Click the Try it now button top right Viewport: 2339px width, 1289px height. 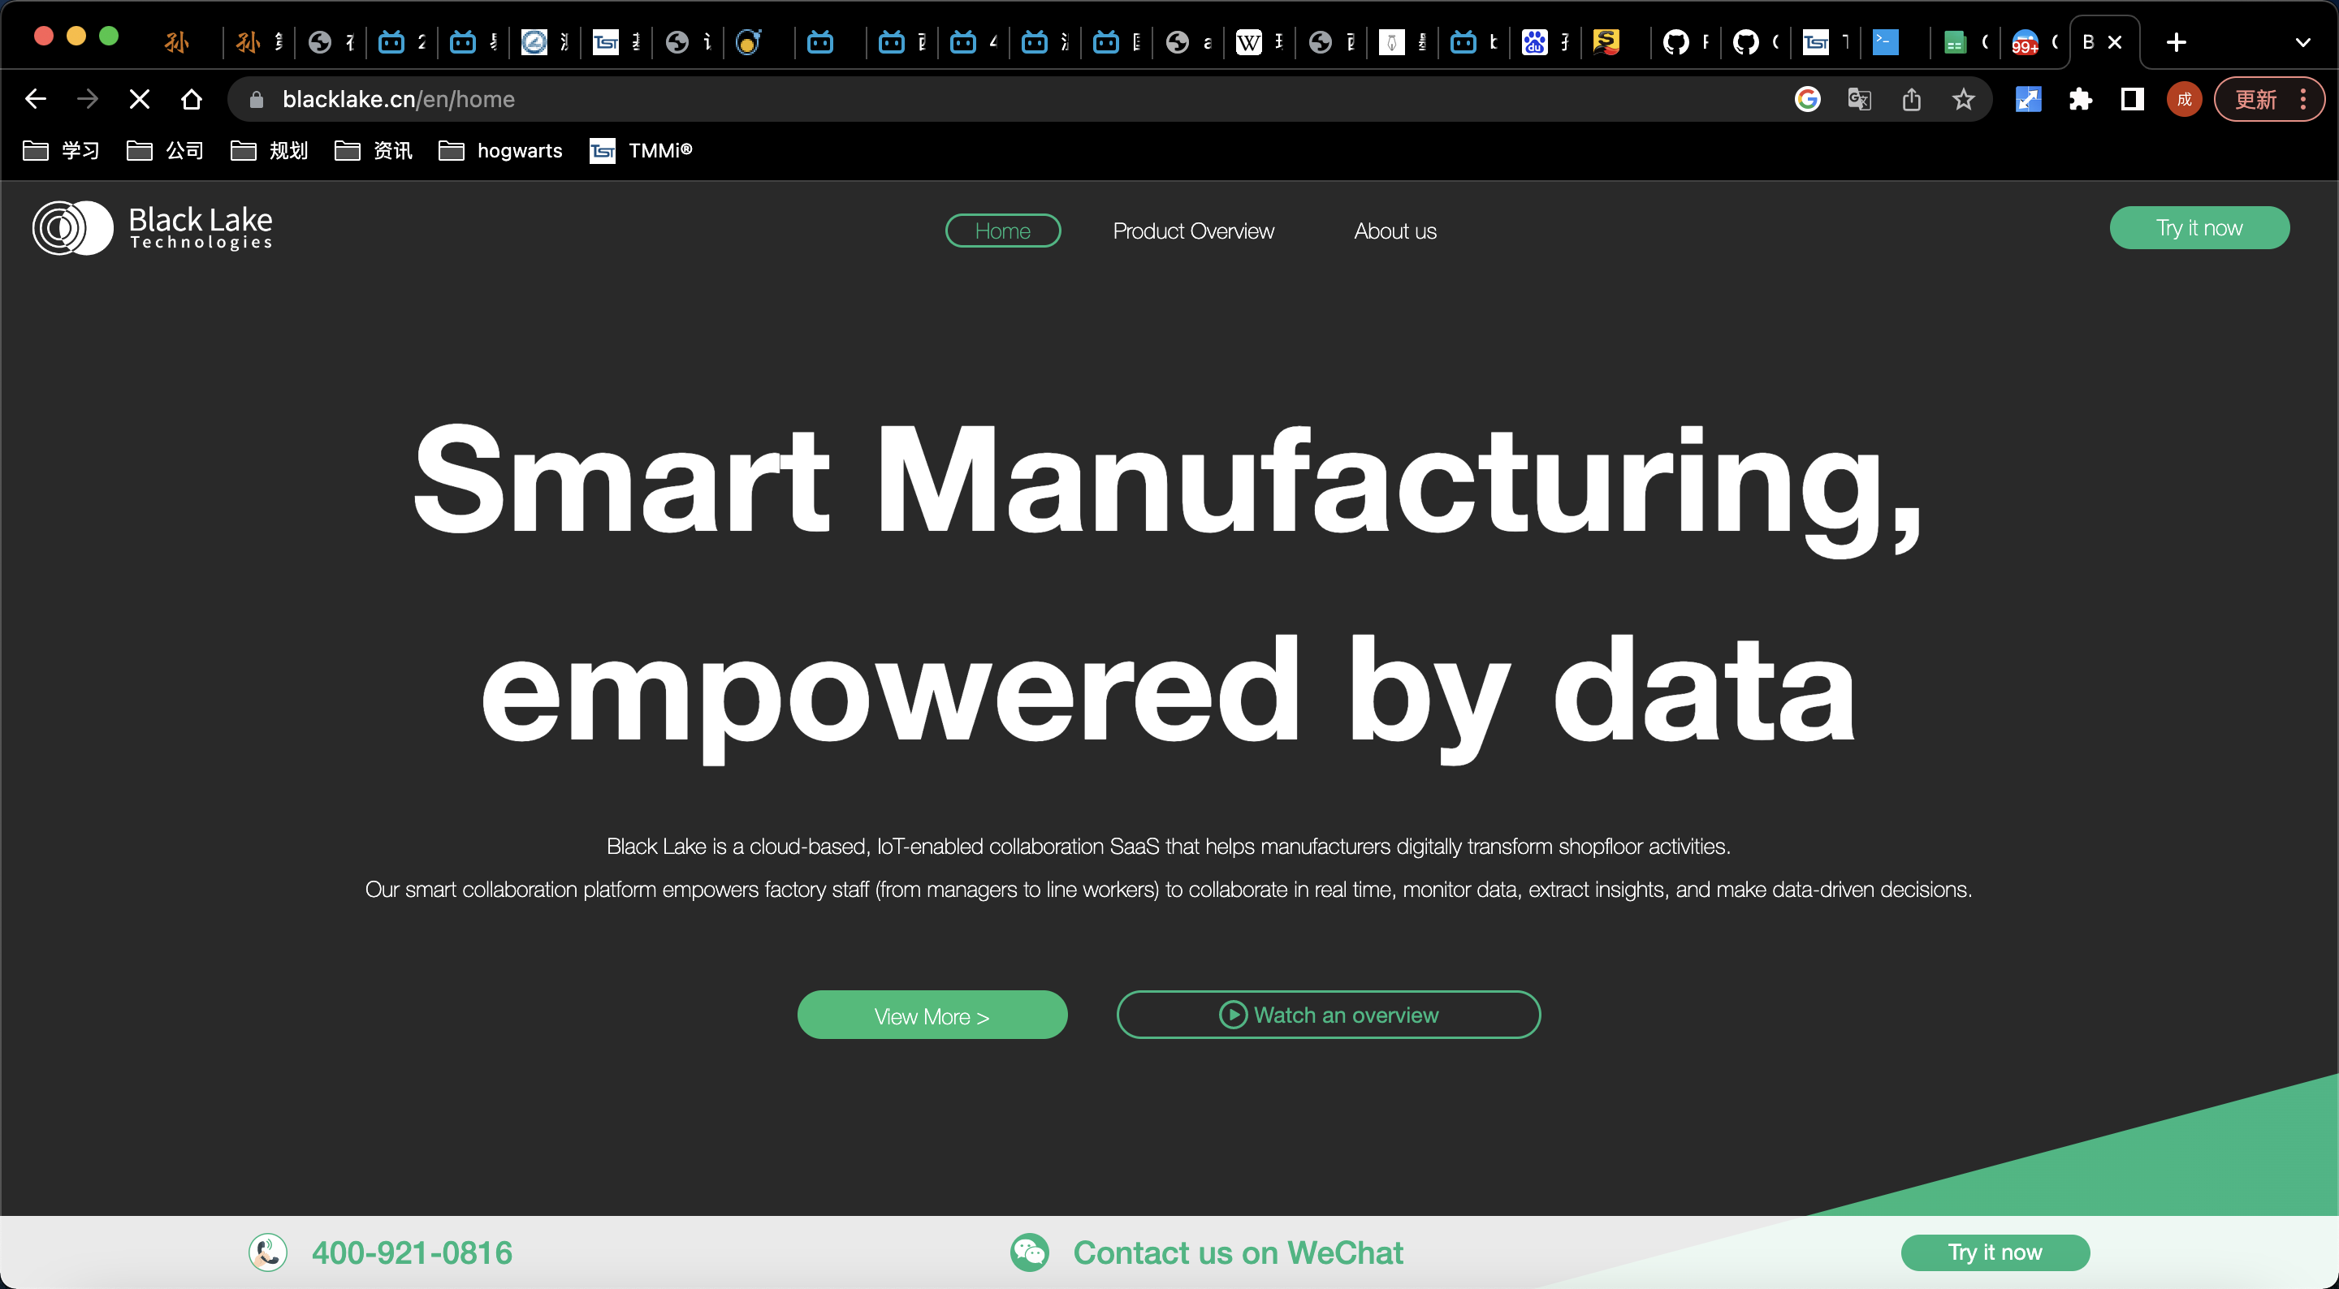2199,229
